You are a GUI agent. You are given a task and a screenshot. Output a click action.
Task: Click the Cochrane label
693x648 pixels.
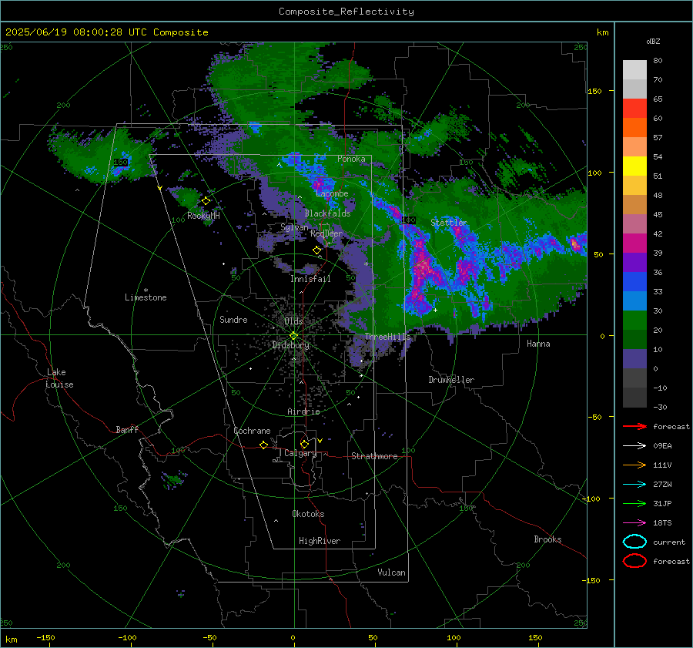point(252,431)
